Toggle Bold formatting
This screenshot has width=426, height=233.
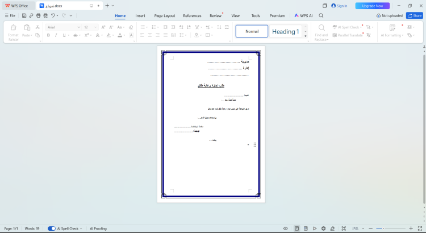click(48, 35)
